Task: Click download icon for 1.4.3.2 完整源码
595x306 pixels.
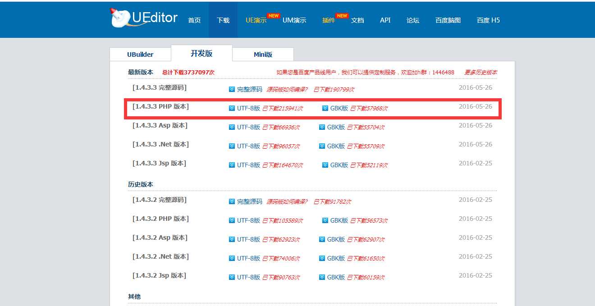Action: point(232,201)
